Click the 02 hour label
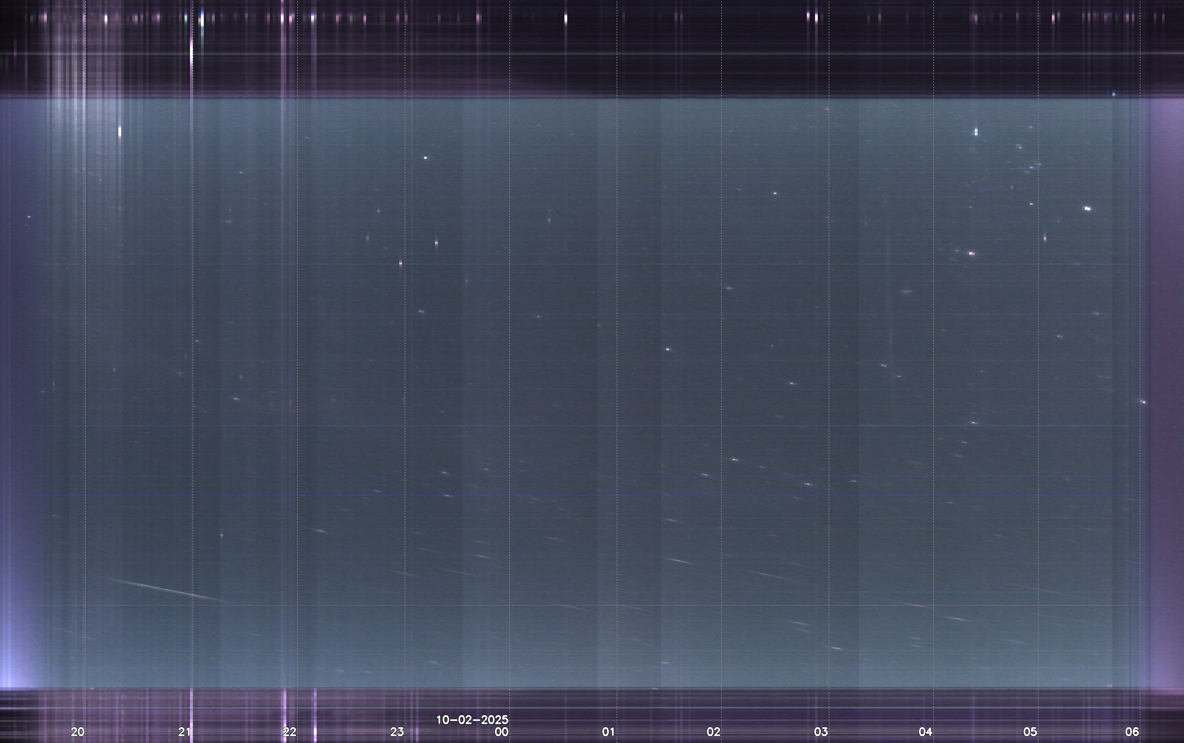This screenshot has height=743, width=1184. (x=713, y=732)
